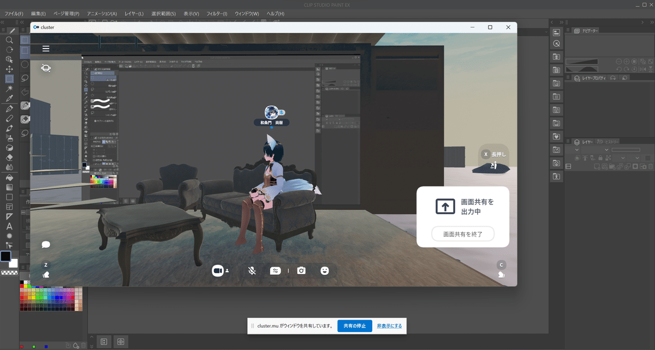This screenshot has height=350, width=655.
Task: Select the Zoom (magnifier) tool in Clip Studio
Action: click(9, 40)
